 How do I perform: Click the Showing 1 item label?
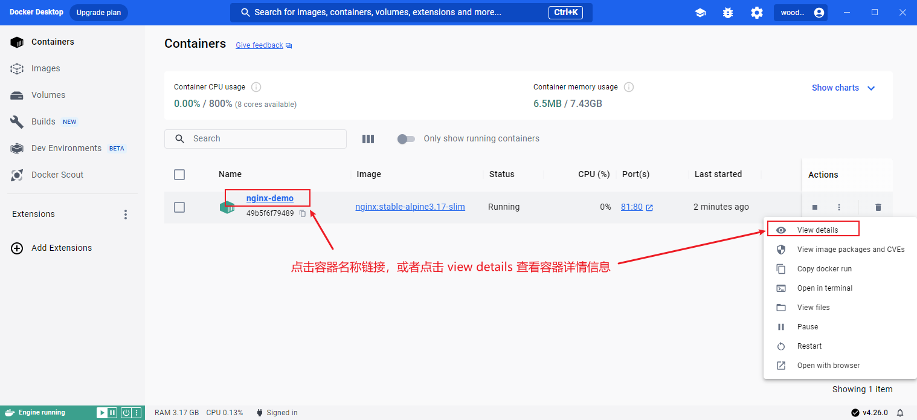click(x=863, y=390)
